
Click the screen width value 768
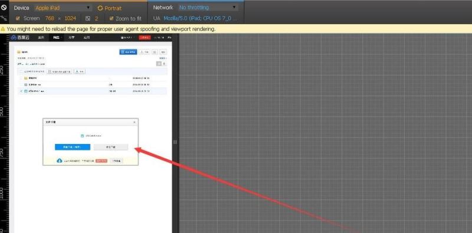pyautogui.click(x=50, y=18)
